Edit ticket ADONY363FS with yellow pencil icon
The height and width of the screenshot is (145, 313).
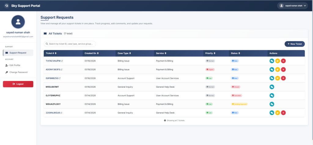[x=278, y=69]
